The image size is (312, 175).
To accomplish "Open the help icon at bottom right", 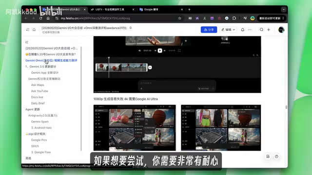I will coord(276,157).
